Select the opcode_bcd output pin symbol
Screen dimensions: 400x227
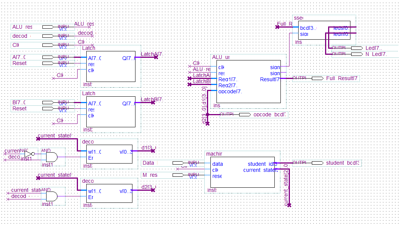point(245,115)
